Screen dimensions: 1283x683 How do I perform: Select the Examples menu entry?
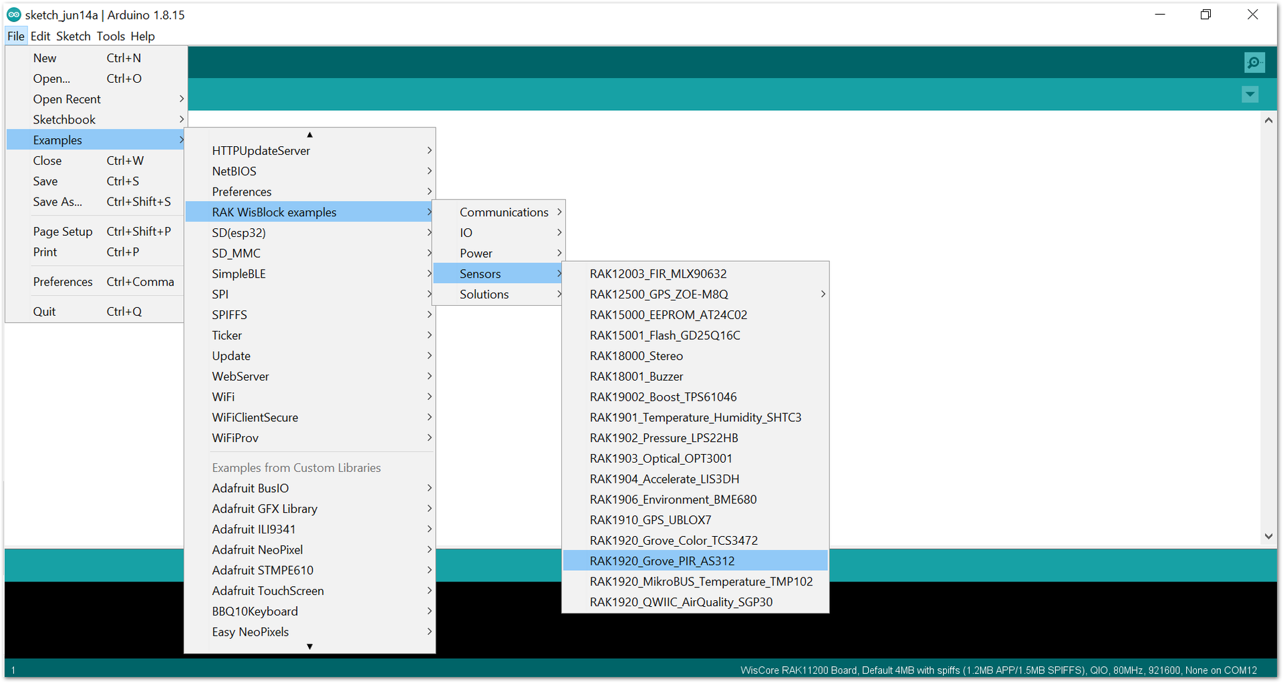point(95,140)
